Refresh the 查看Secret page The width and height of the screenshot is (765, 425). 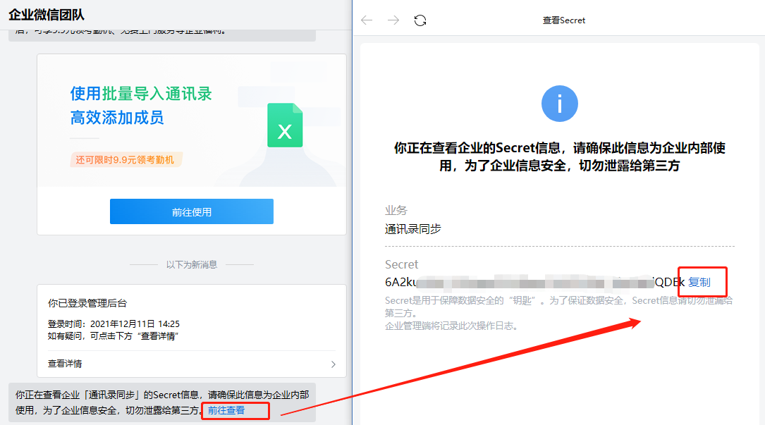(x=420, y=20)
